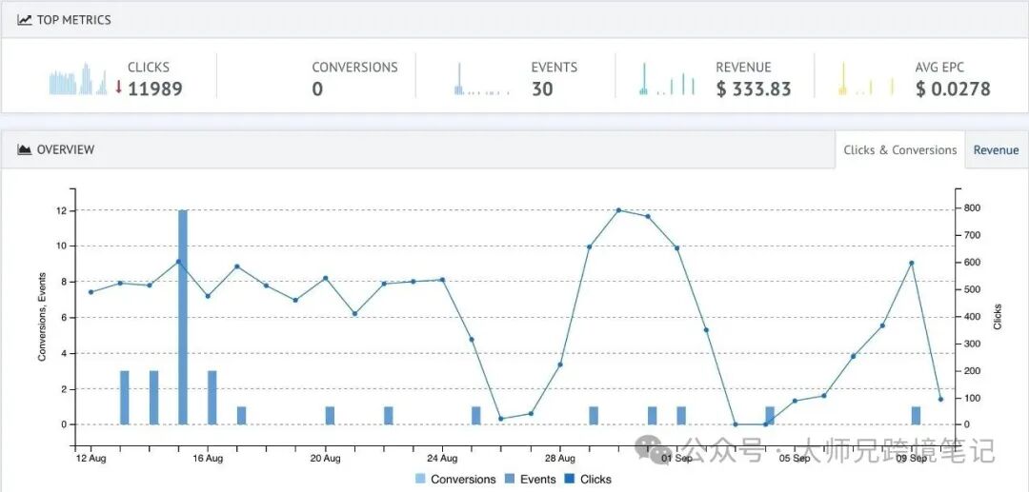Viewport: 1029px width, 492px height.
Task: Click the Events sparkline chart
Action: tap(482, 79)
